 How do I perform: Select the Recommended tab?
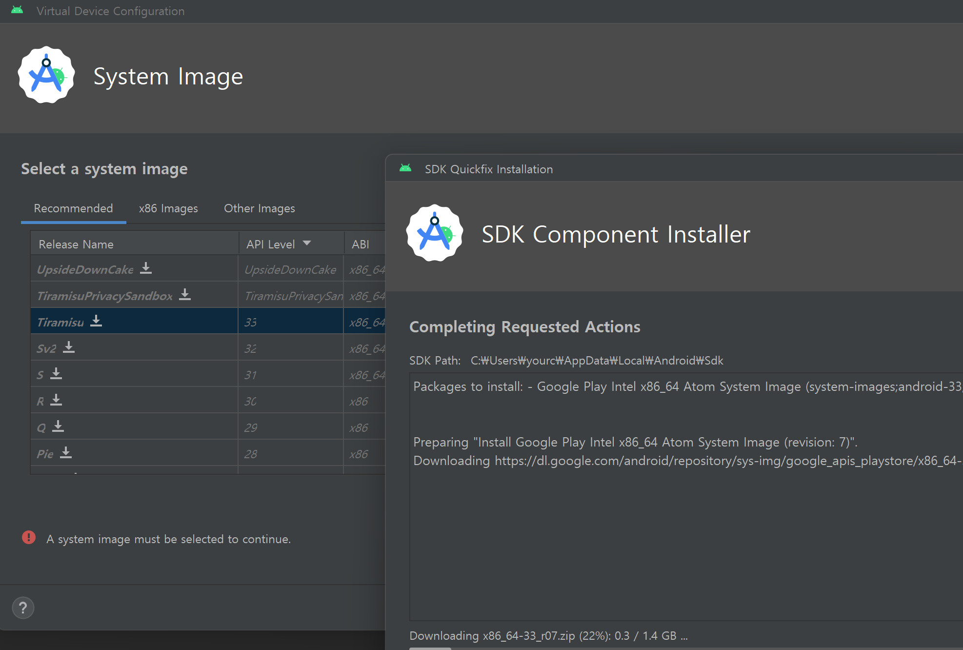[x=73, y=208]
